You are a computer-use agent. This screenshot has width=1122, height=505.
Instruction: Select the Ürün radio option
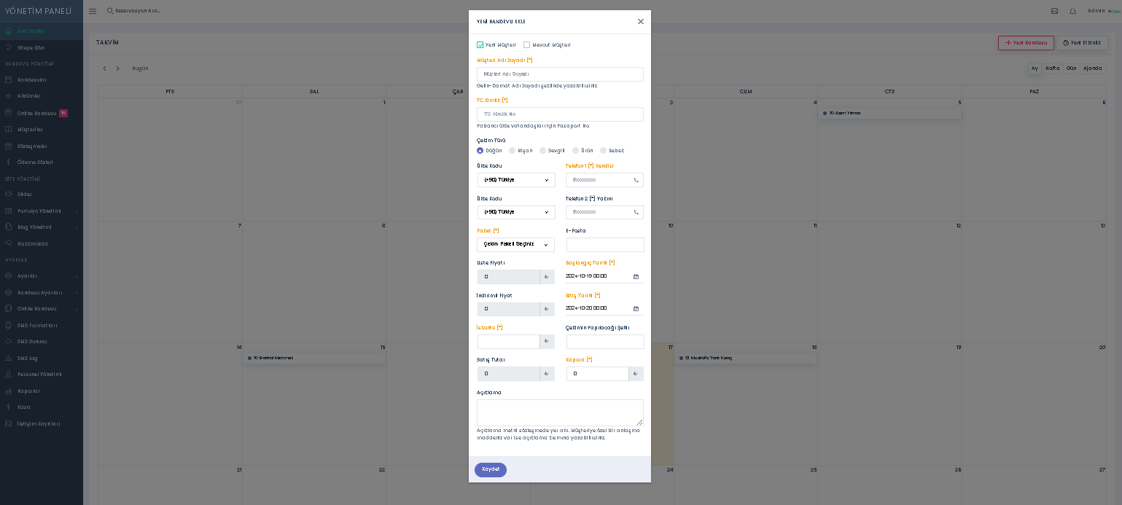pos(576,151)
